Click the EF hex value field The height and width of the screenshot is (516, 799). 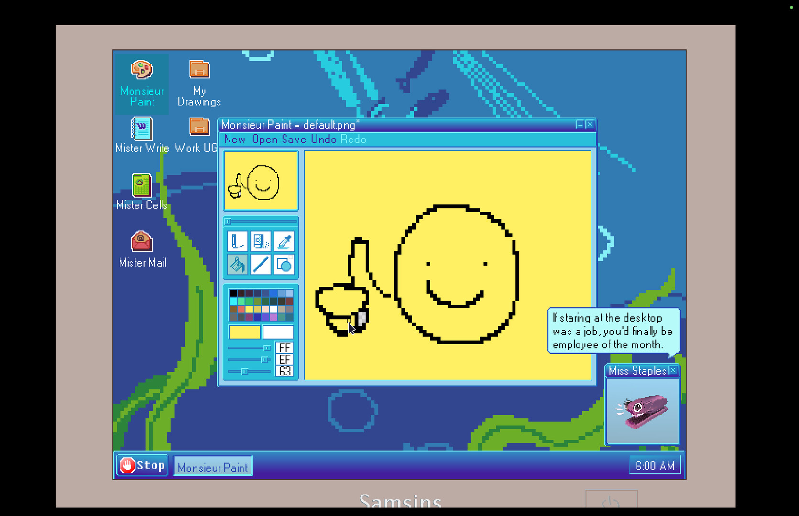(285, 359)
